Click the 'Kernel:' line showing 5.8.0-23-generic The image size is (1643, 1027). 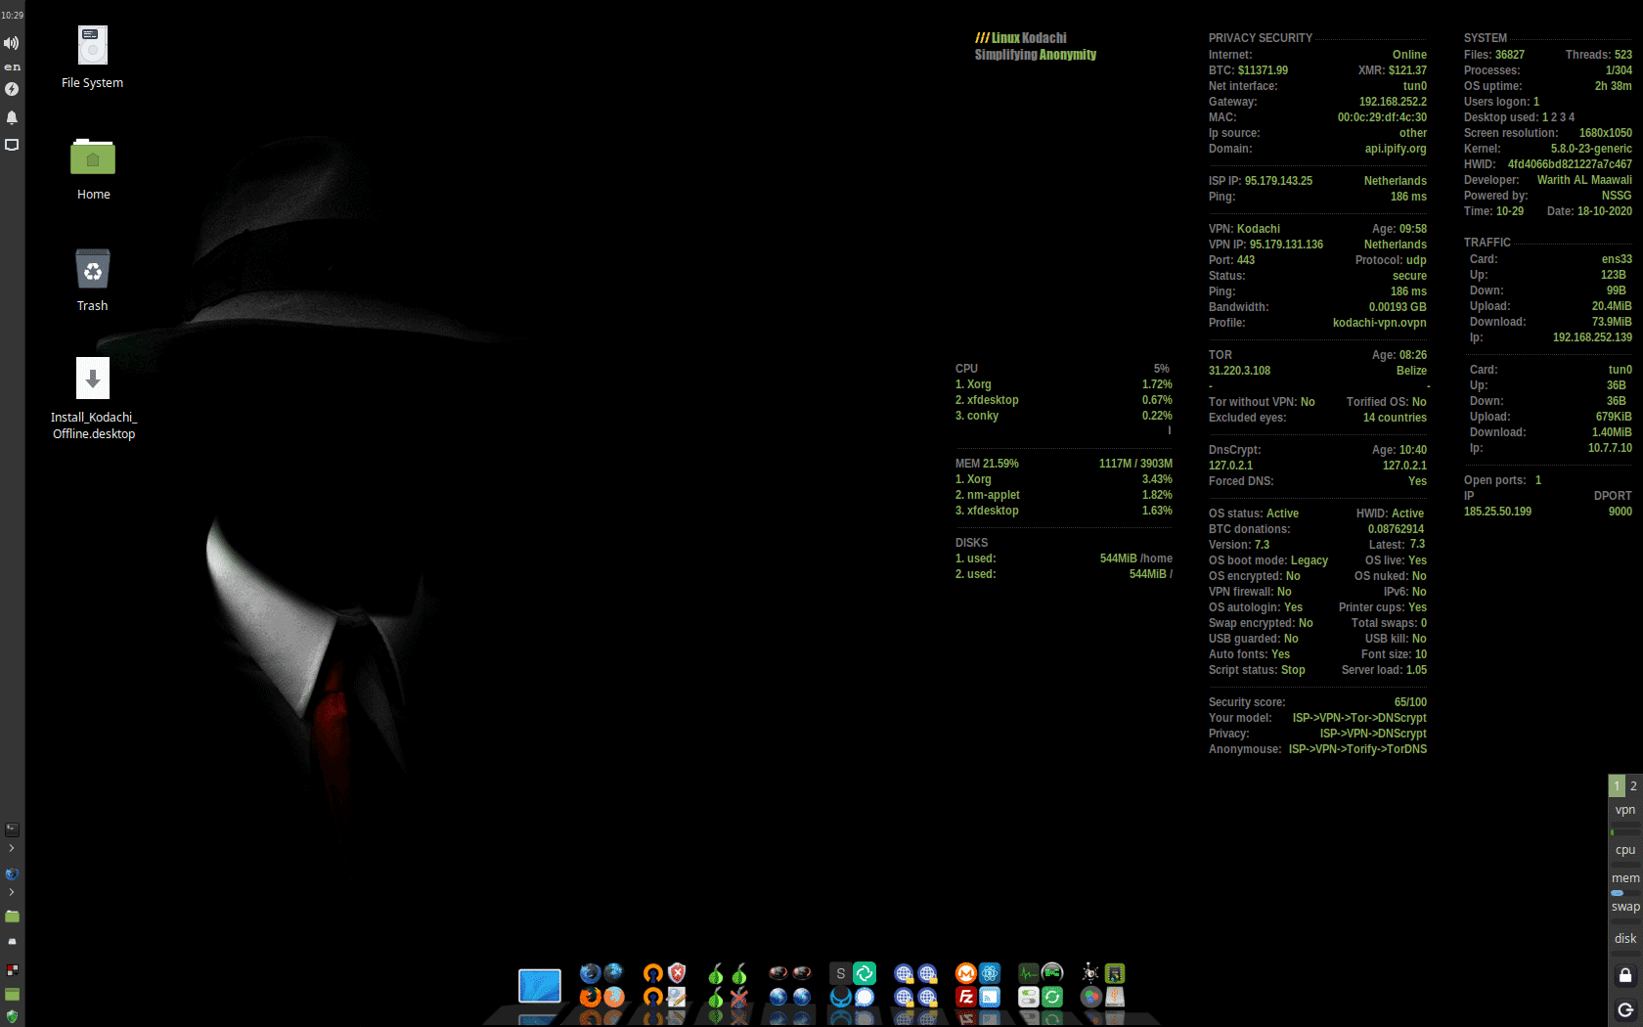click(1548, 149)
